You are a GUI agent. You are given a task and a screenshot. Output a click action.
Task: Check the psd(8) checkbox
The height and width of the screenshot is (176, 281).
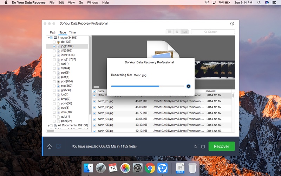(x=54, y=73)
